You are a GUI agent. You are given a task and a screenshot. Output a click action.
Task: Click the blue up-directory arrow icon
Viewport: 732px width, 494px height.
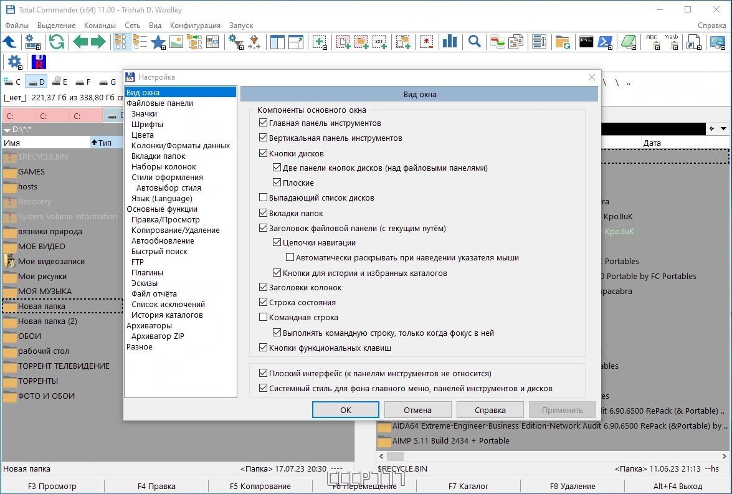[9, 42]
